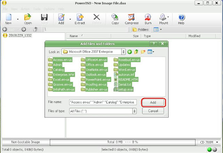Screen dimensions: 223x153
Task: Select the Word.en-us folder
Action: (125, 70)
